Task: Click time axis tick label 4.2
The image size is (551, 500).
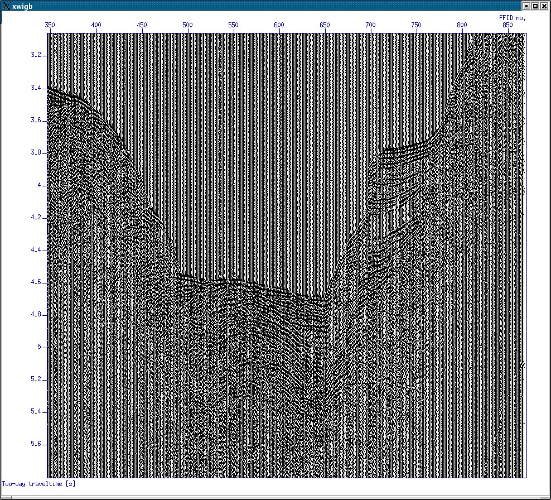Action: (x=36, y=217)
